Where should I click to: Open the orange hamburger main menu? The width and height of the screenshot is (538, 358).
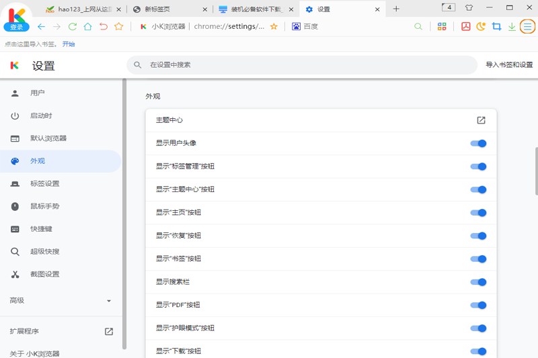coord(527,26)
